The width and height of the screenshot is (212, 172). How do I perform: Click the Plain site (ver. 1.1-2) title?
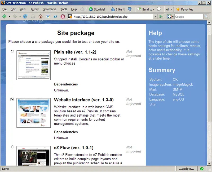[75, 52]
